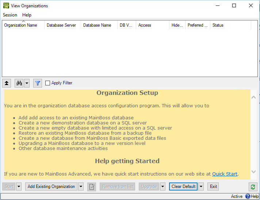Sort by Database Name column header
This screenshot has height=200, width=260.
click(x=99, y=25)
